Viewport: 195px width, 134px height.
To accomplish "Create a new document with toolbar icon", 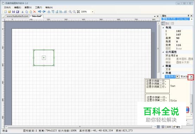I will [6, 12].
